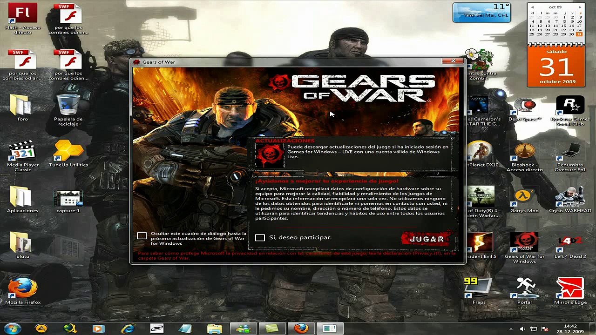Open the Garrys Mod shortcut

(x=525, y=201)
